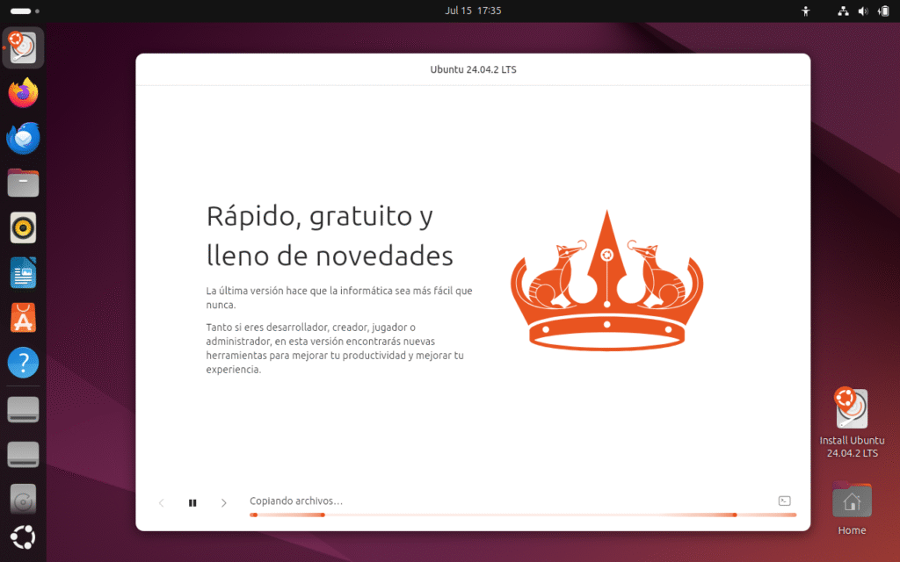Pause the installer slideshow
This screenshot has width=900, height=562.
point(192,503)
